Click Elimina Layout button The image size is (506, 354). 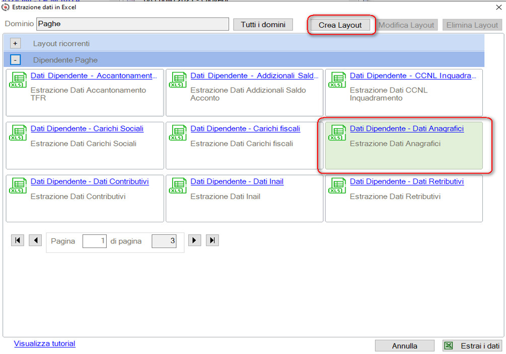point(472,25)
